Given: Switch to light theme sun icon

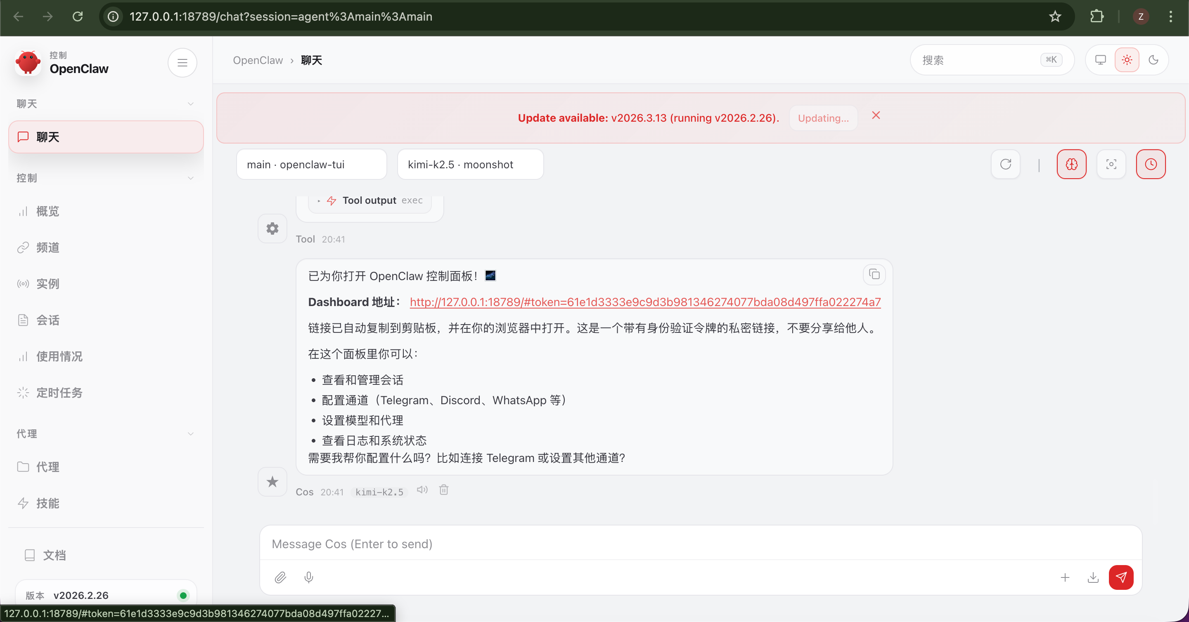Looking at the screenshot, I should [1127, 60].
